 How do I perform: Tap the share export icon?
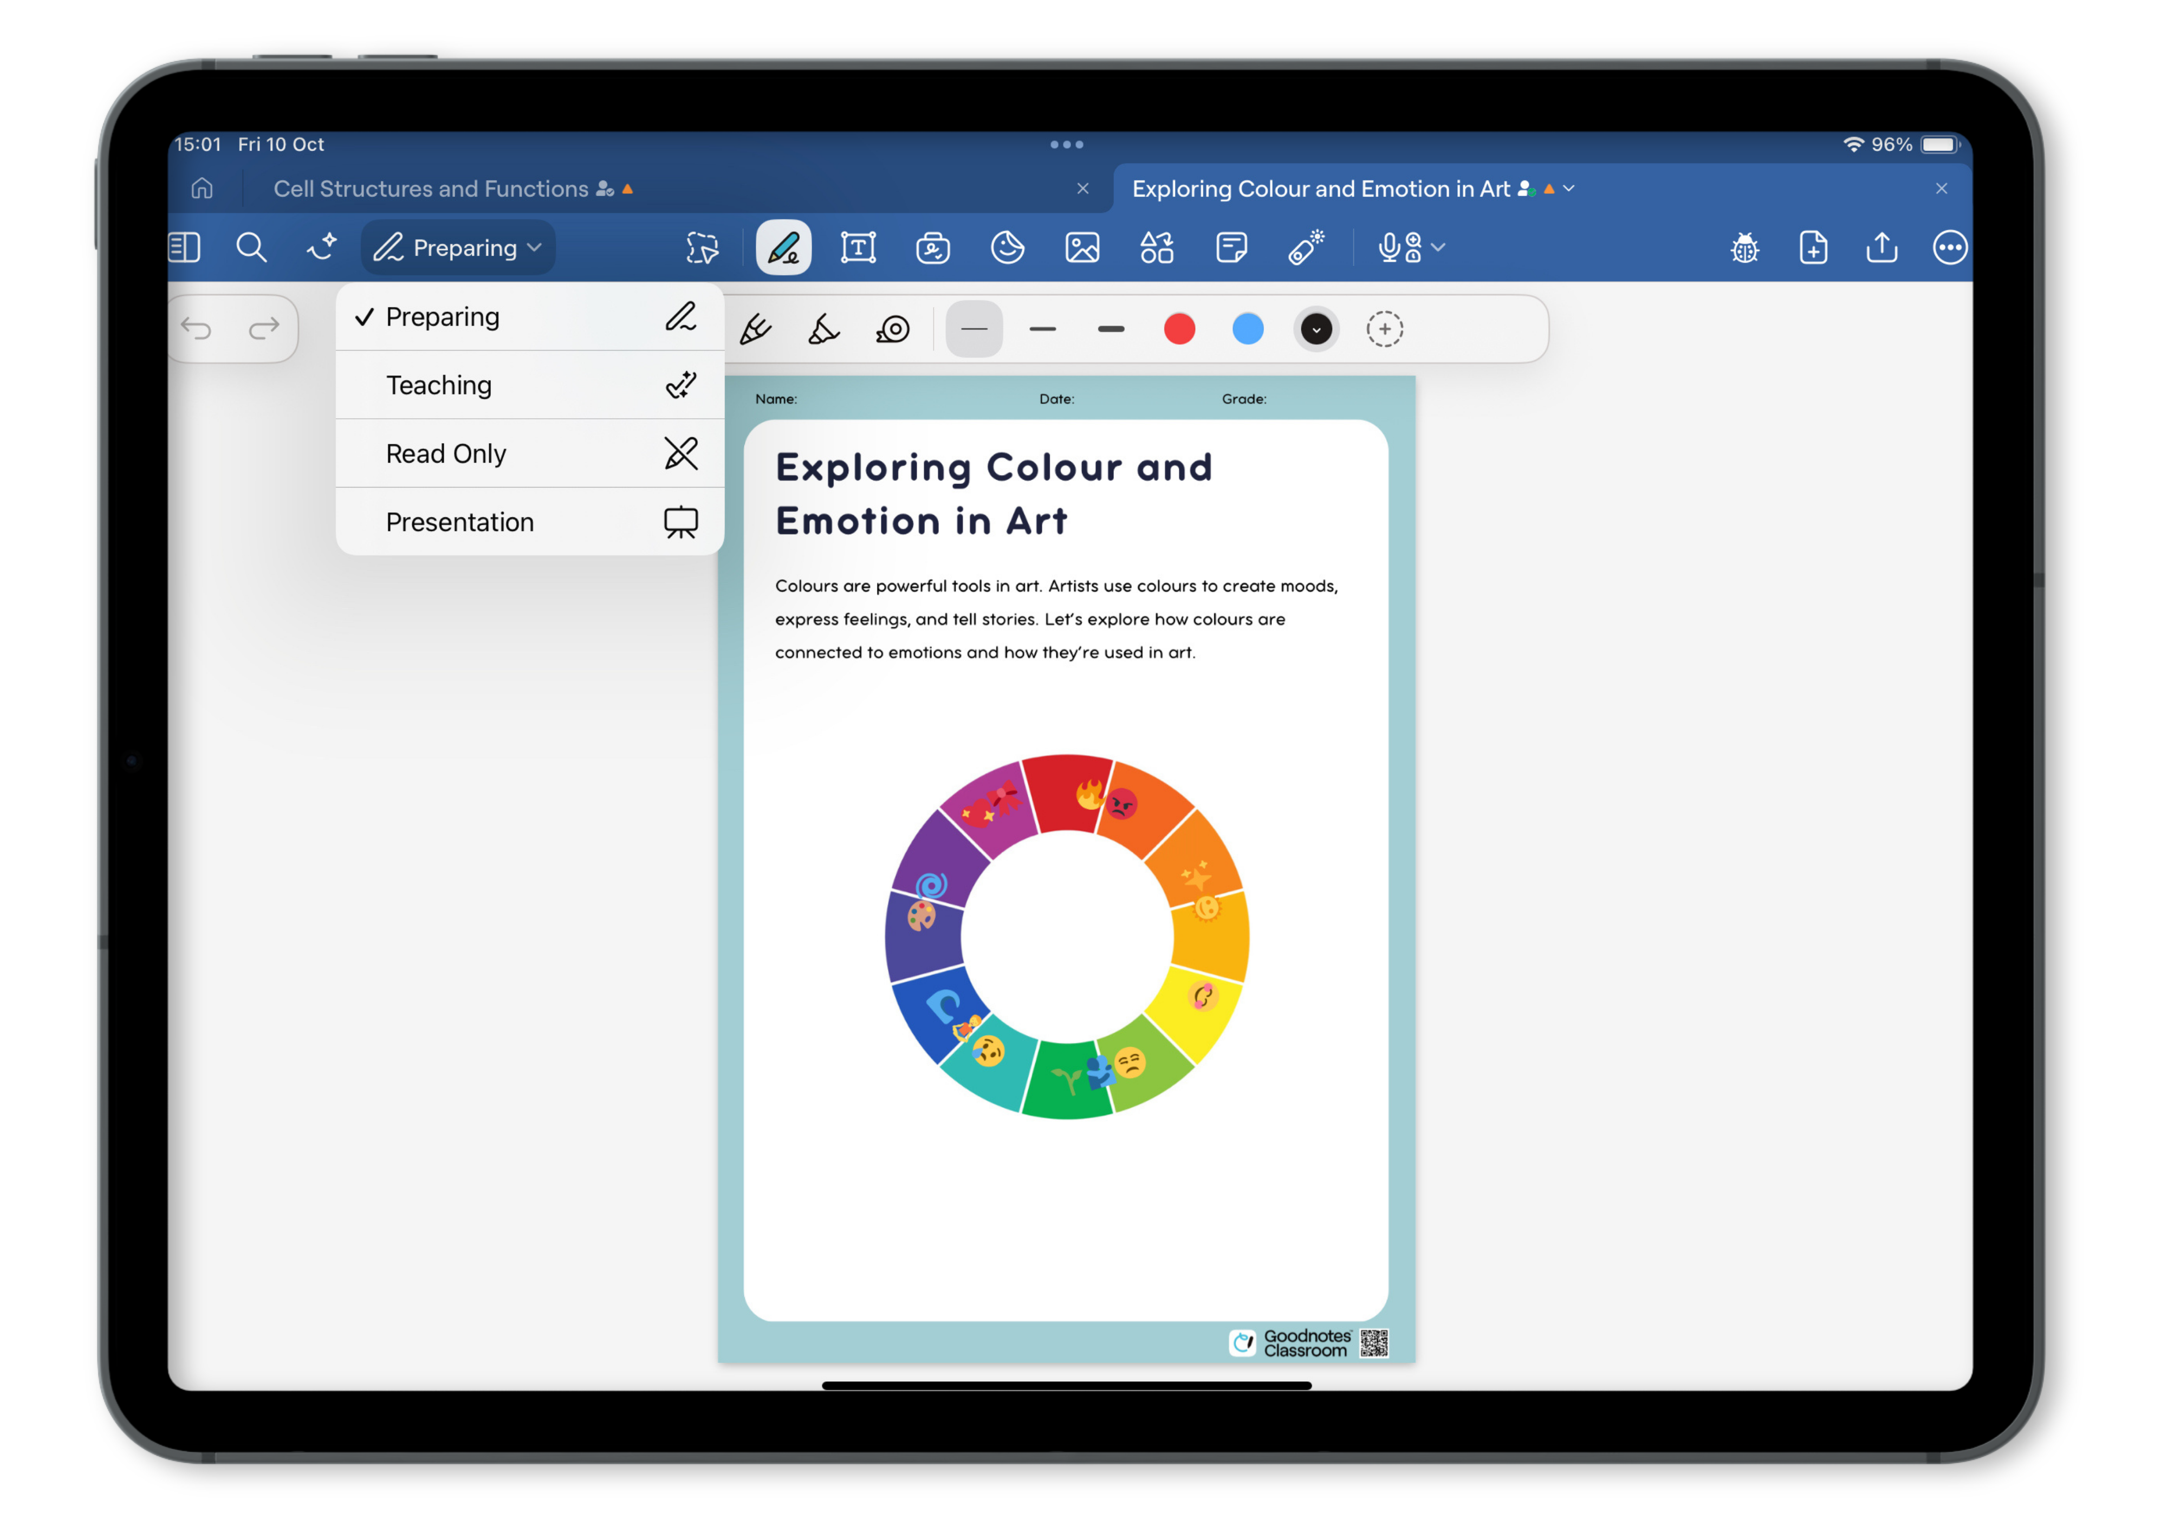(x=1881, y=248)
